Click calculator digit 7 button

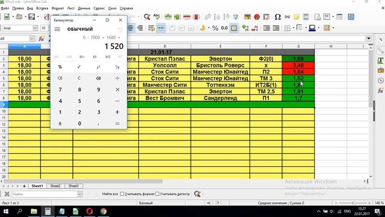[60, 90]
